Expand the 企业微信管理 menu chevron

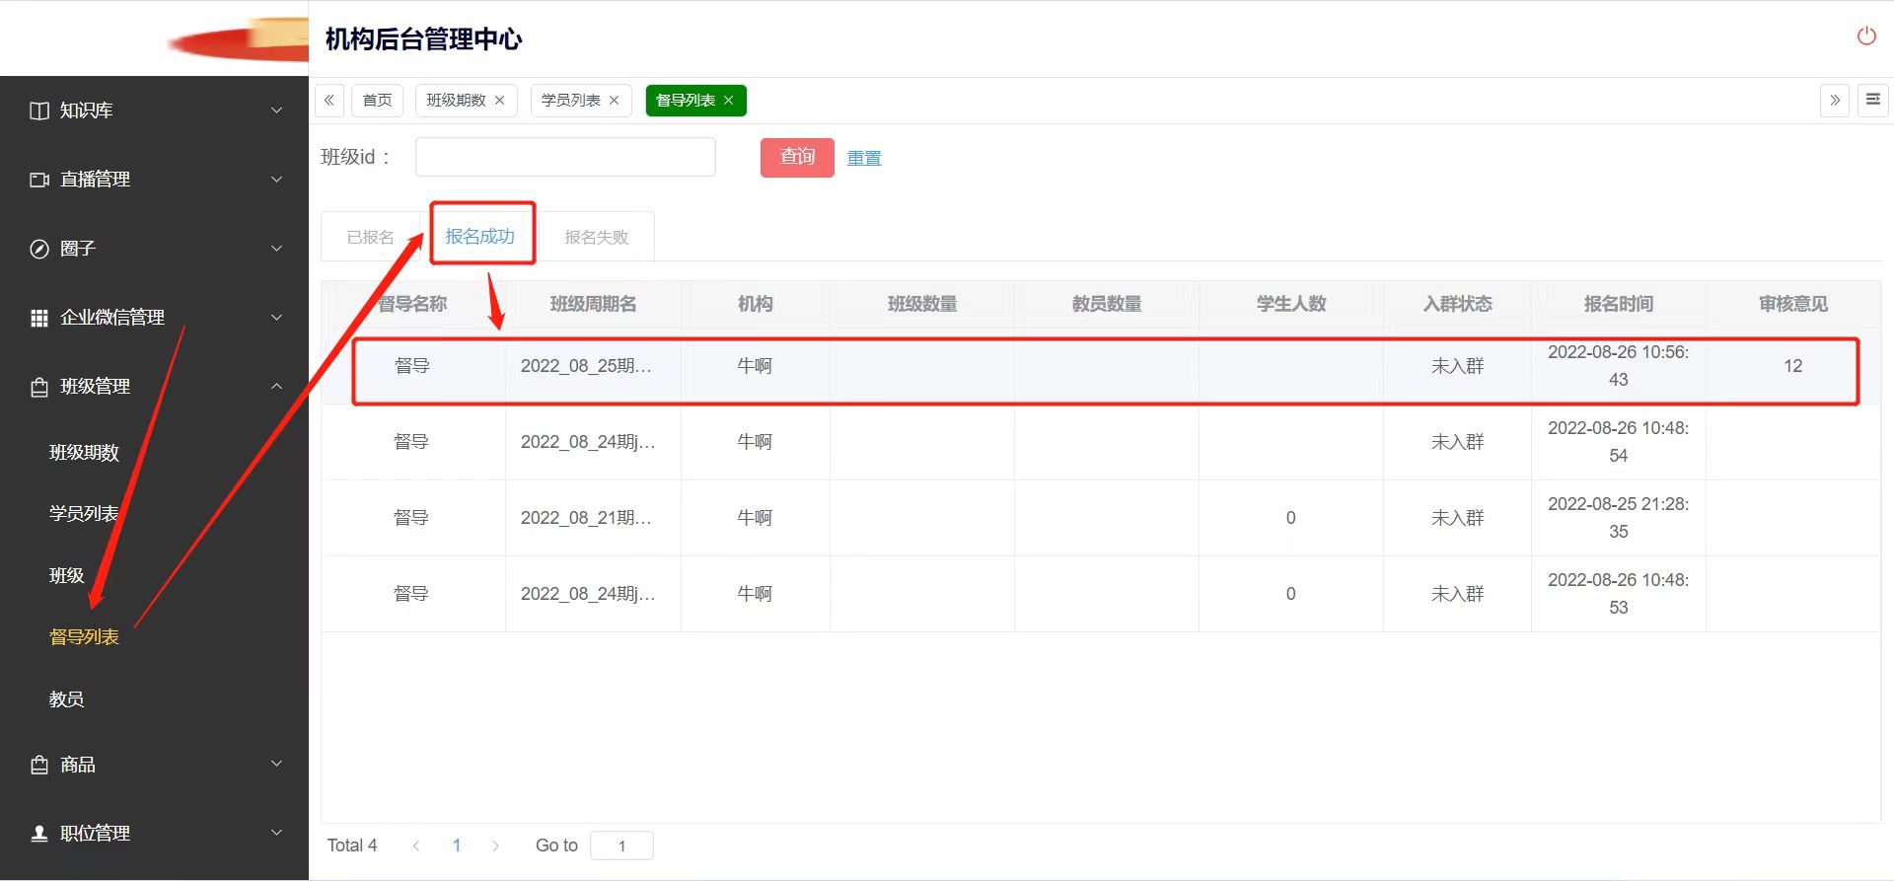277,318
